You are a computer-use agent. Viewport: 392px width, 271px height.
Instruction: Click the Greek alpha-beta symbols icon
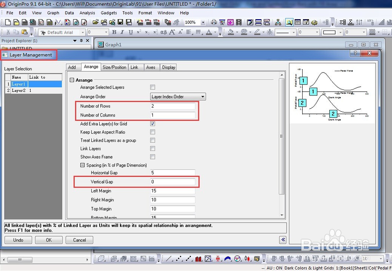[x=163, y=32]
